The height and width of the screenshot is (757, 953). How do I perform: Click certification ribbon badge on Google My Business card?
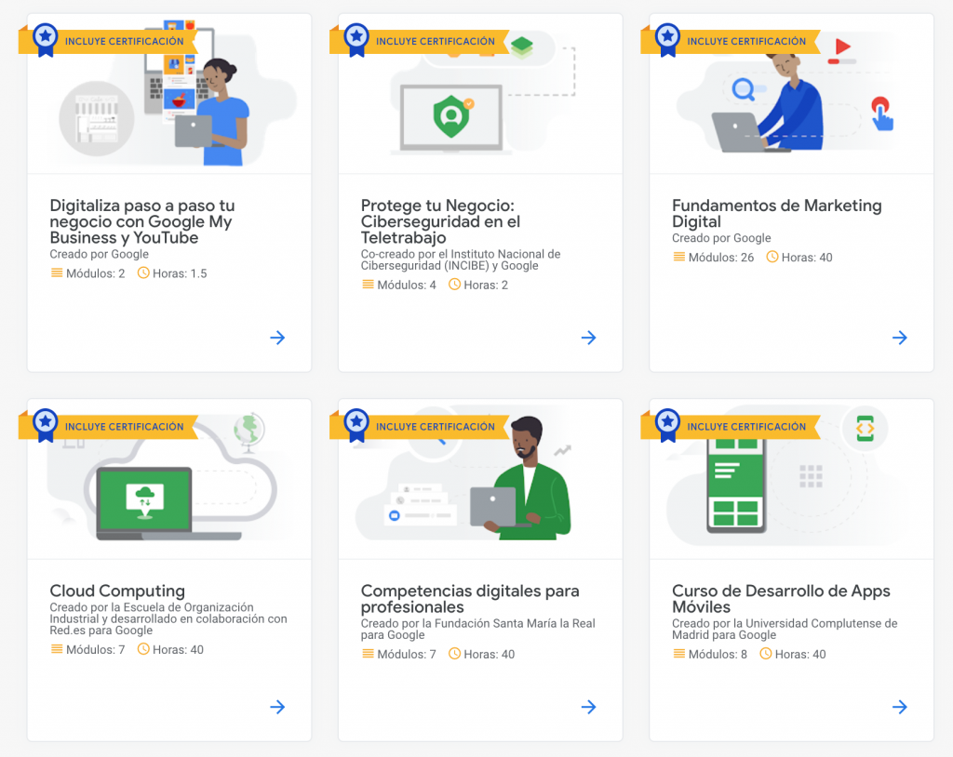pos(46,39)
